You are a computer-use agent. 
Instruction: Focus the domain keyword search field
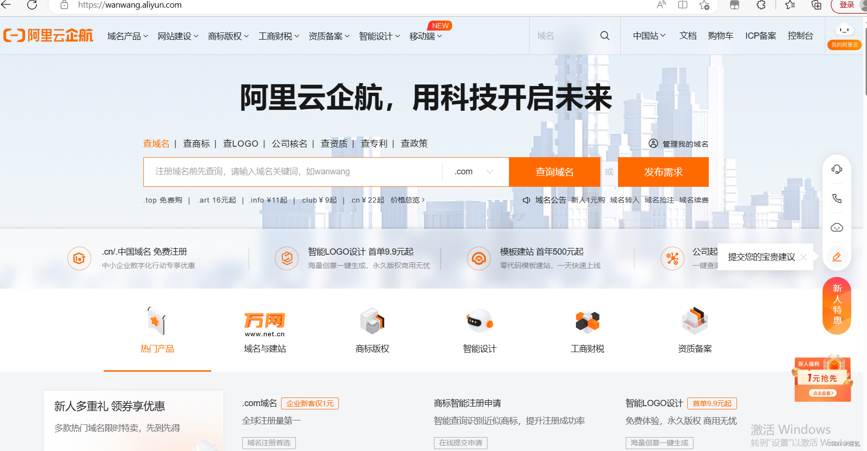[x=293, y=172]
